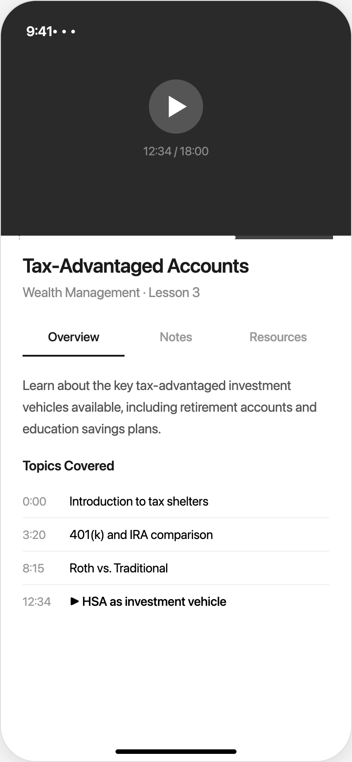The height and width of the screenshot is (762, 352).
Task: Tap the 8:15 chapter timestamp
Action: pos(33,568)
